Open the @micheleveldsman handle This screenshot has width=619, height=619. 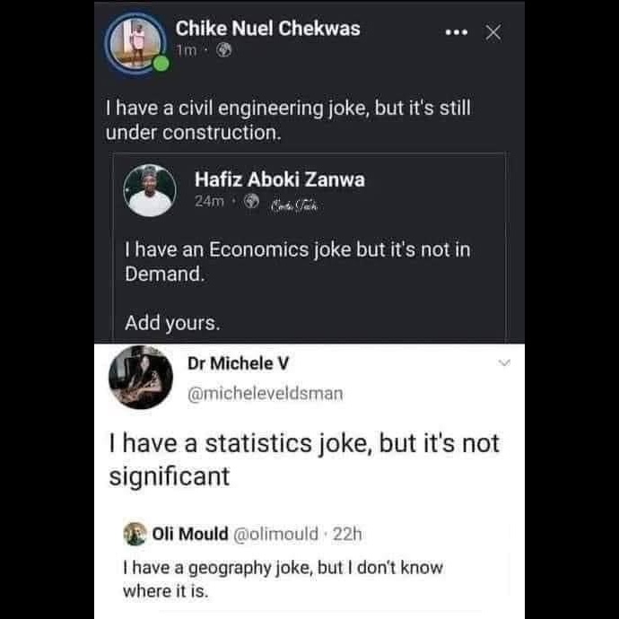(x=265, y=392)
